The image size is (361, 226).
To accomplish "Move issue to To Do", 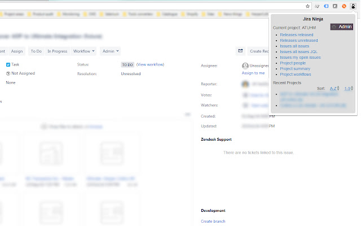I will point(36,51).
